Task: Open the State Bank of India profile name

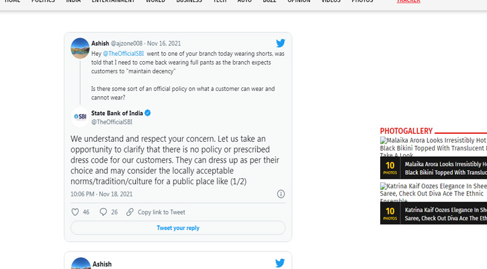Action: (117, 113)
